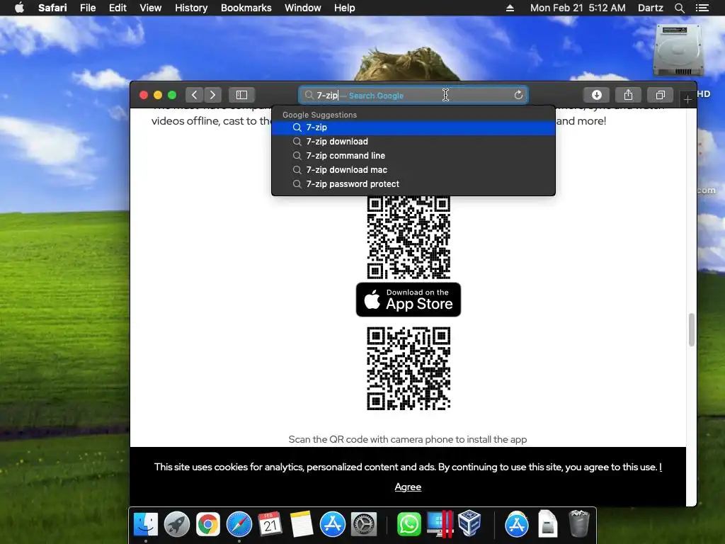The image size is (725, 544).
Task: Click the lower QR code image
Action: point(409,368)
